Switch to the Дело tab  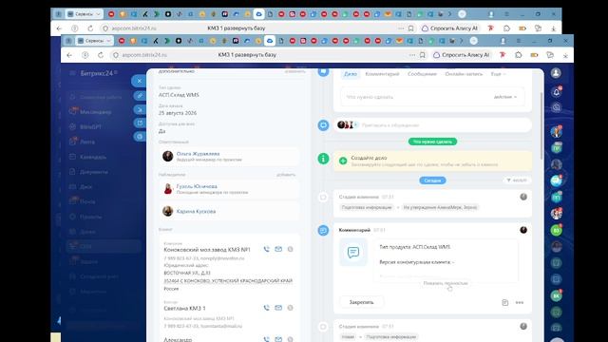(x=351, y=74)
